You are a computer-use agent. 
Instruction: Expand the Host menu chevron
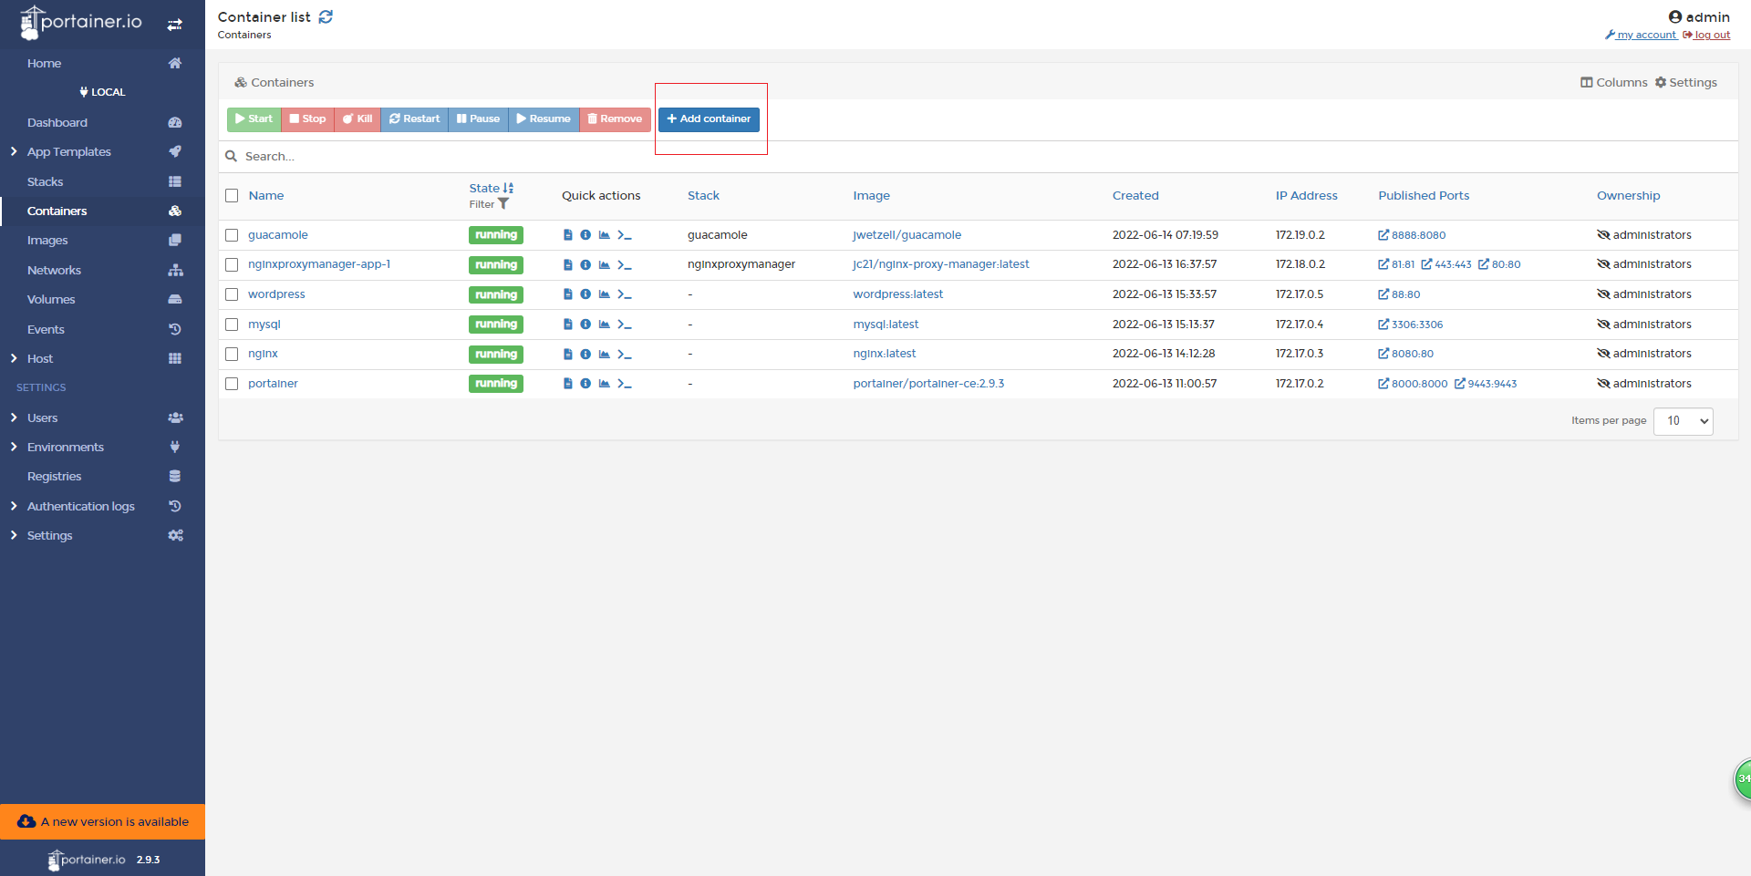pyautogui.click(x=14, y=358)
